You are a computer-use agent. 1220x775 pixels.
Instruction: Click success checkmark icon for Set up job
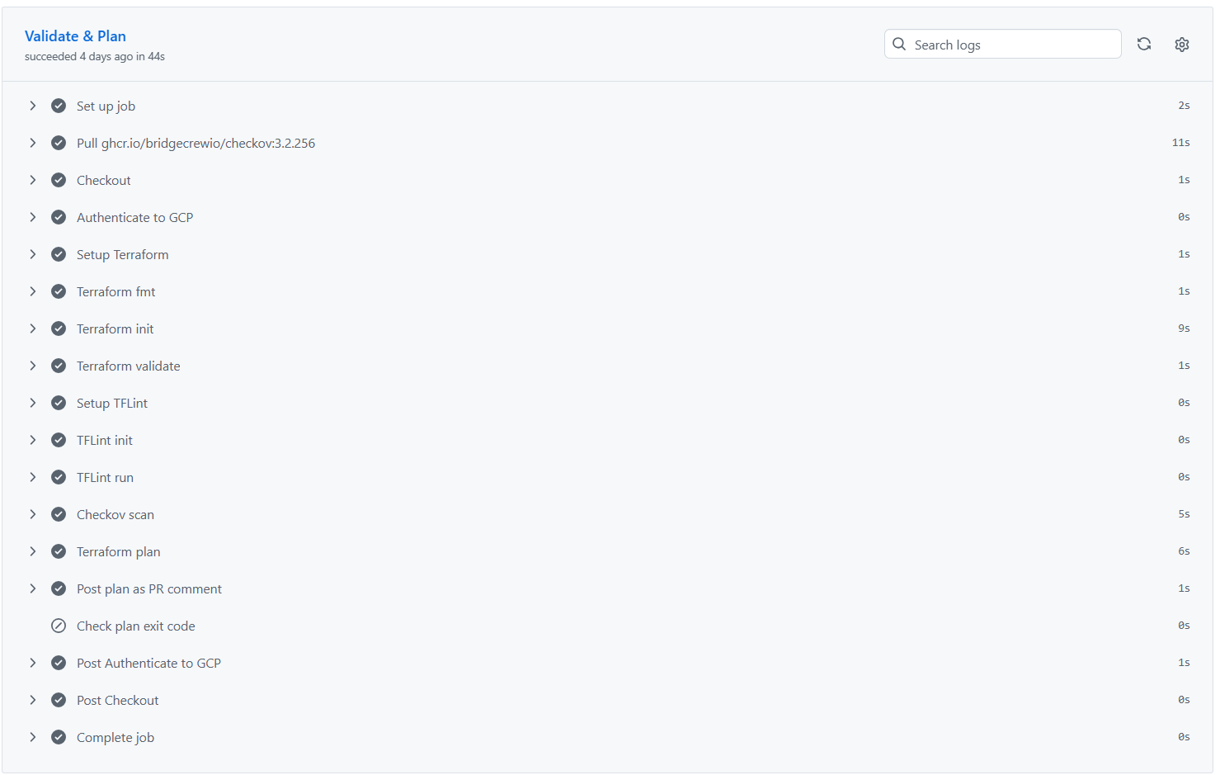(x=59, y=106)
